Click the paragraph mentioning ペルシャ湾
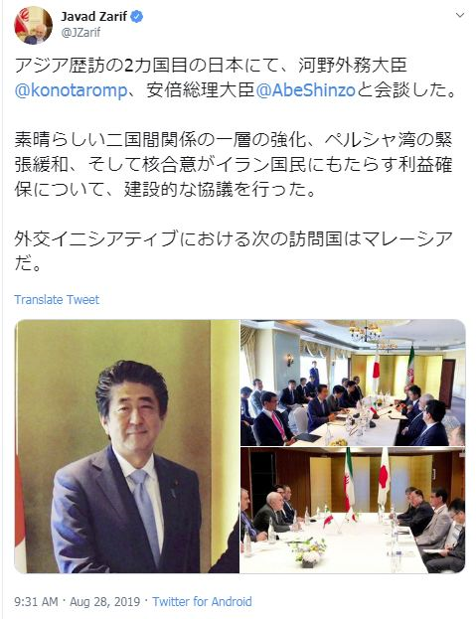Viewport: 476px width, 619px height. (x=234, y=165)
